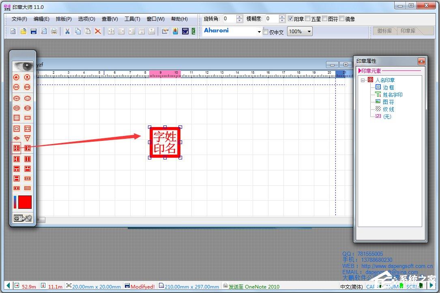Increase the 模糊度 value by one step
This screenshot has width=440, height=293.
tap(282, 17)
